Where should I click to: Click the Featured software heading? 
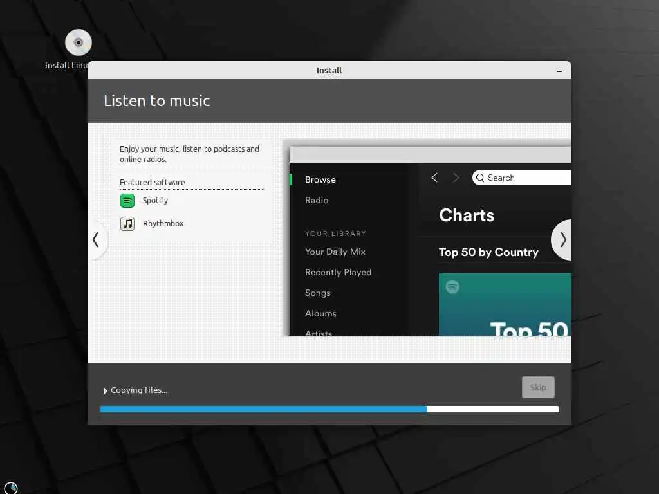pos(152,182)
